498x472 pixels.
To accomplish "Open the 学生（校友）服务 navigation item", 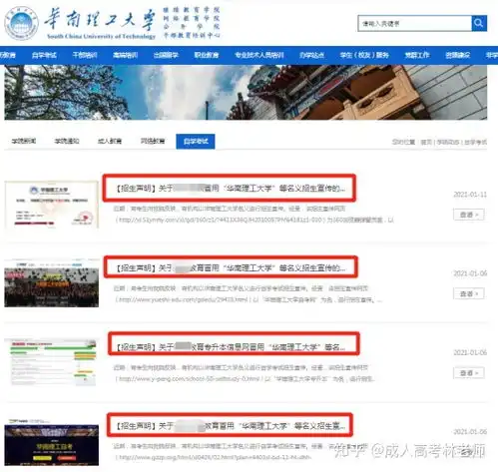I will [x=364, y=55].
